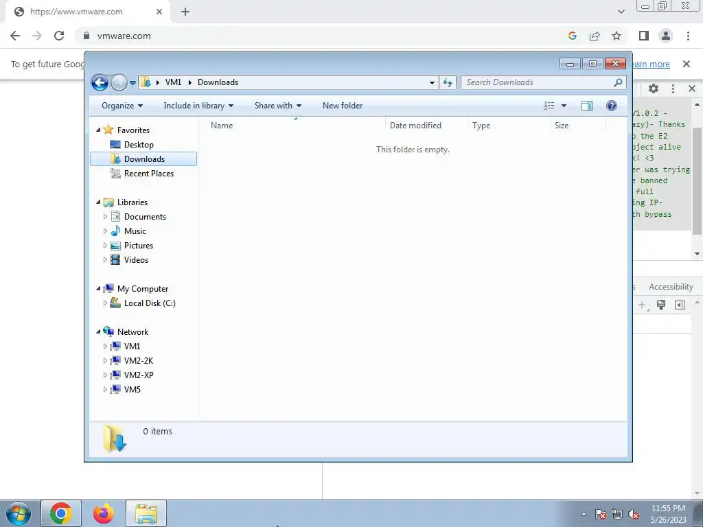Toggle Chrome's side panel
Image resolution: width=703 pixels, height=527 pixels.
pos(644,36)
